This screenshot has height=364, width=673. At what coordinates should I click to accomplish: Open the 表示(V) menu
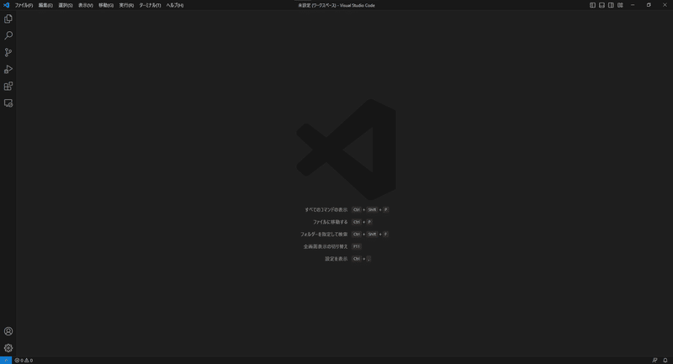86,6
